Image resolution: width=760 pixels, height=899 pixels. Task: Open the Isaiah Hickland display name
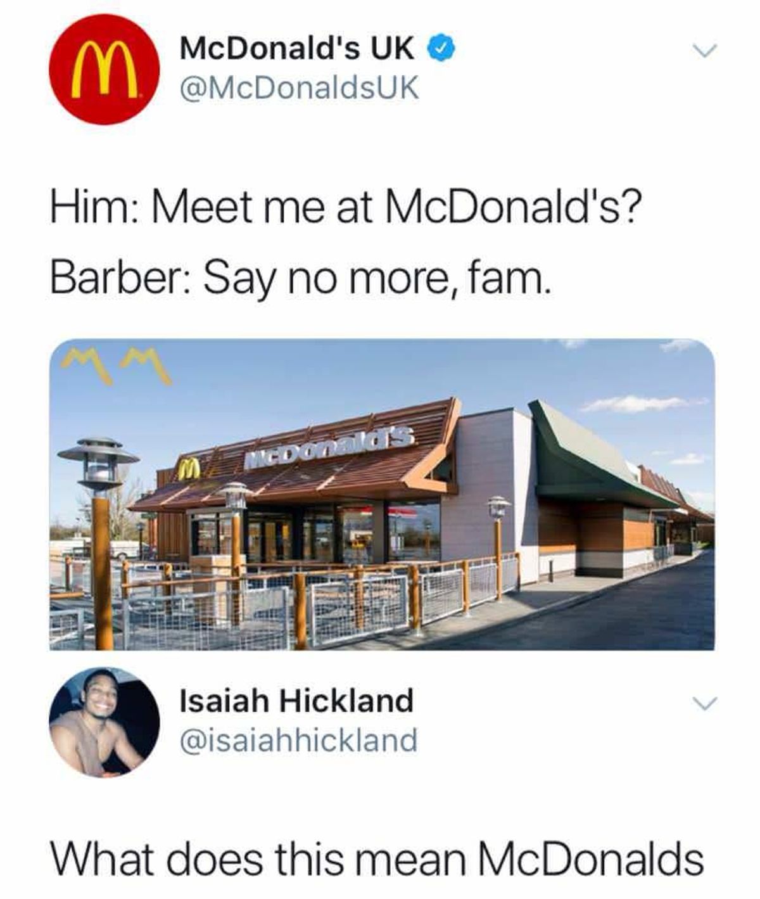click(297, 701)
